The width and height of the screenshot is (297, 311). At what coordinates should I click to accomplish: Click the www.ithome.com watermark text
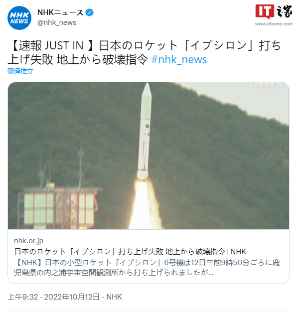[x=274, y=24]
